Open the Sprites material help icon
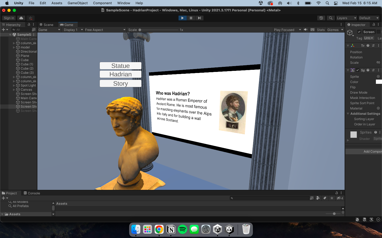The height and width of the screenshot is (238, 382). tap(376, 132)
